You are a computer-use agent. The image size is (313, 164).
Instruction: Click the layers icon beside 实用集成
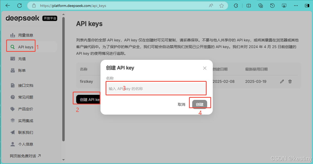click(13, 120)
